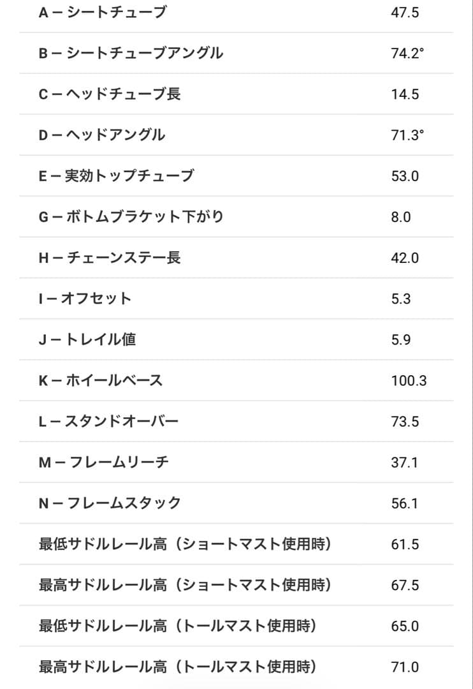Select the L – スタンドオーバー label
This screenshot has height=689, width=473.
pos(108,422)
